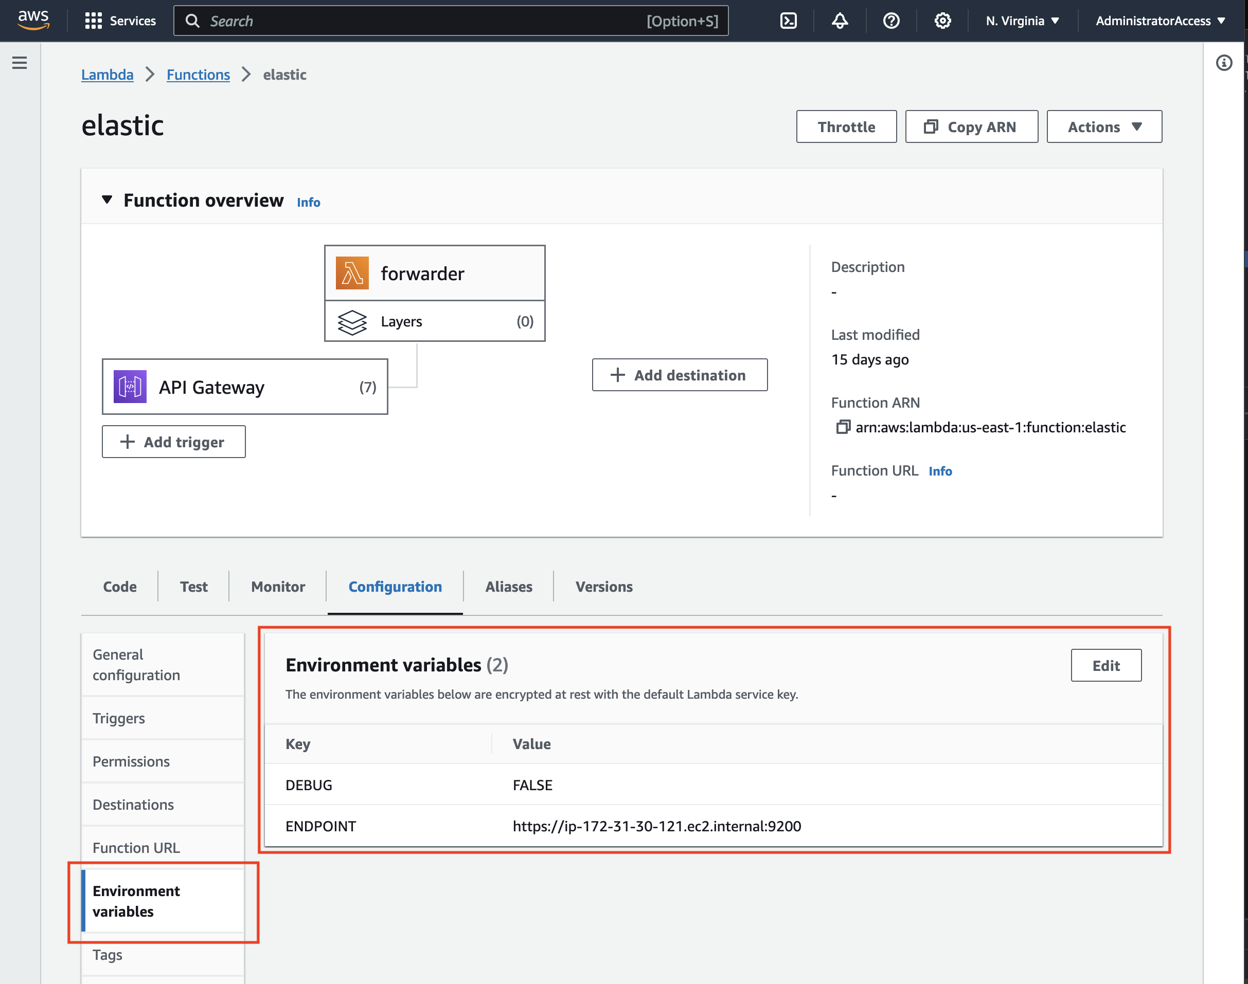Open Tags in configuration sidebar
Image resolution: width=1248 pixels, height=984 pixels.
click(x=163, y=955)
